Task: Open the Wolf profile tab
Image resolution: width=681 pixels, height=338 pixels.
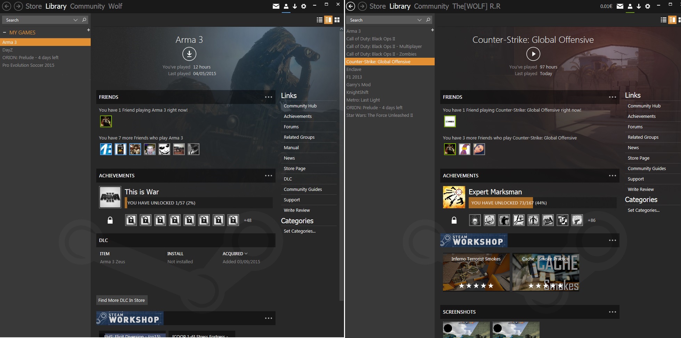Action: coord(115,6)
